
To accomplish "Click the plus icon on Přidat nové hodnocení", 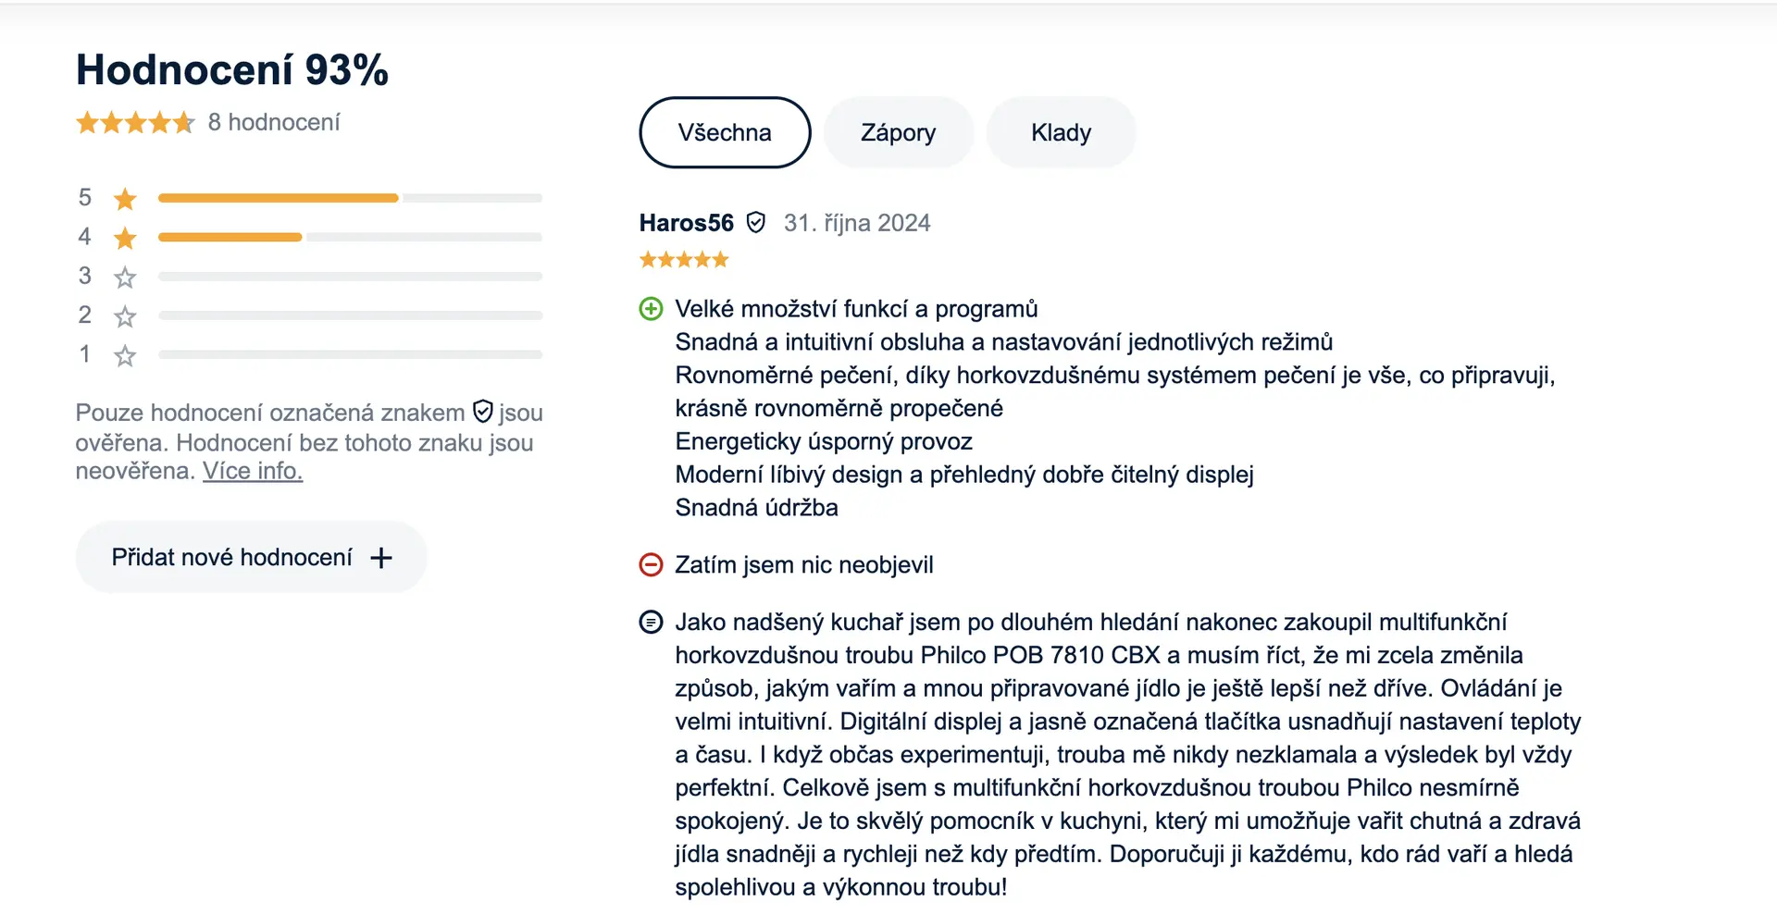I will click(x=381, y=557).
